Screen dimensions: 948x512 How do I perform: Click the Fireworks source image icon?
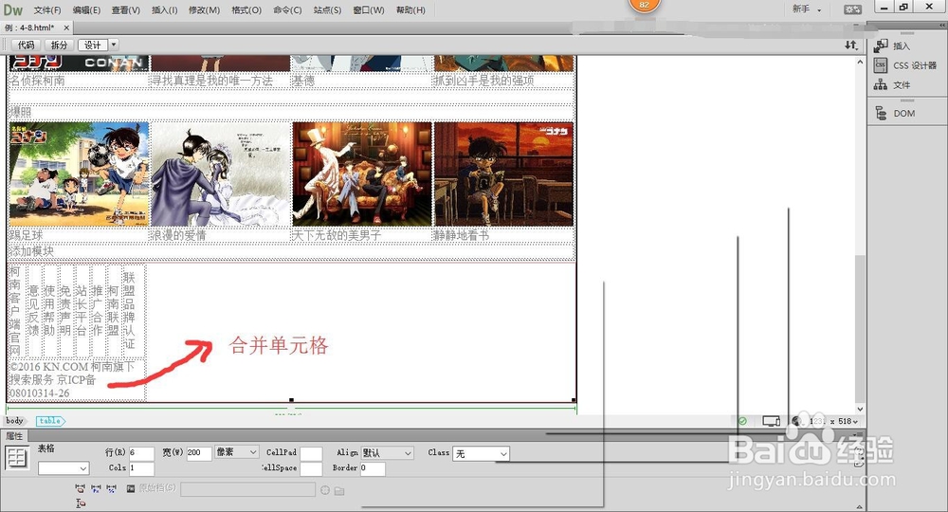click(x=131, y=488)
